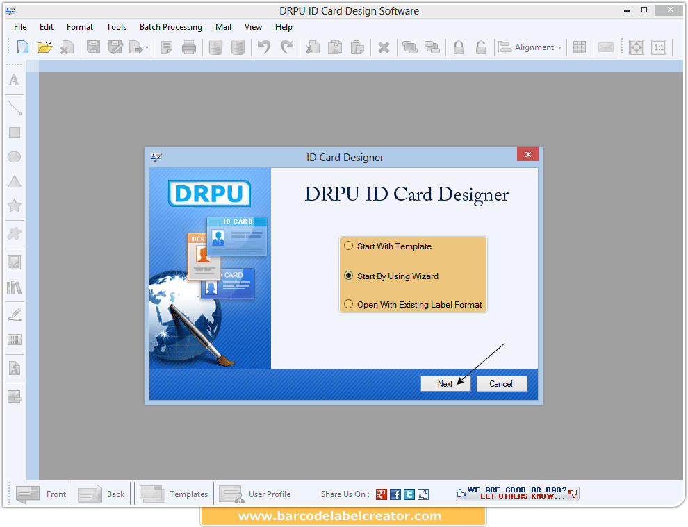Close the ID Card Designer dialog
Image resolution: width=688 pixels, height=527 pixels.
[x=528, y=154]
